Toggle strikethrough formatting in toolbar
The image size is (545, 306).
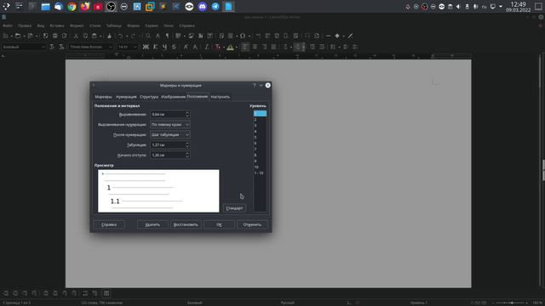(174, 47)
